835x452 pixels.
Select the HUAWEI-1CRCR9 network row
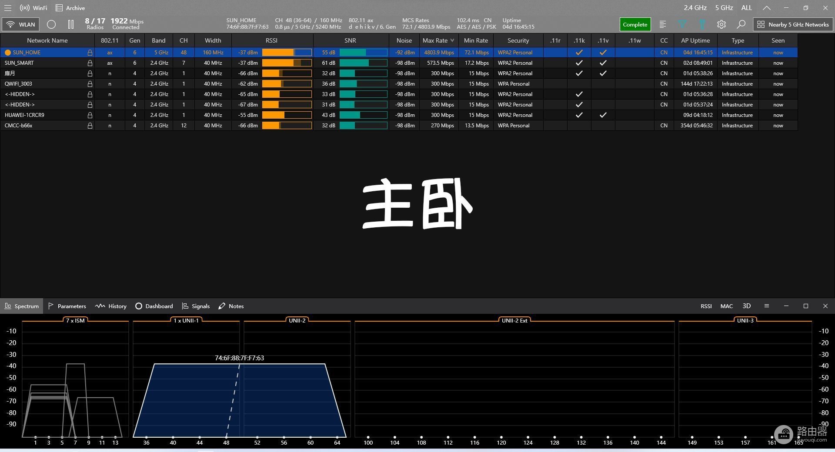(399, 115)
